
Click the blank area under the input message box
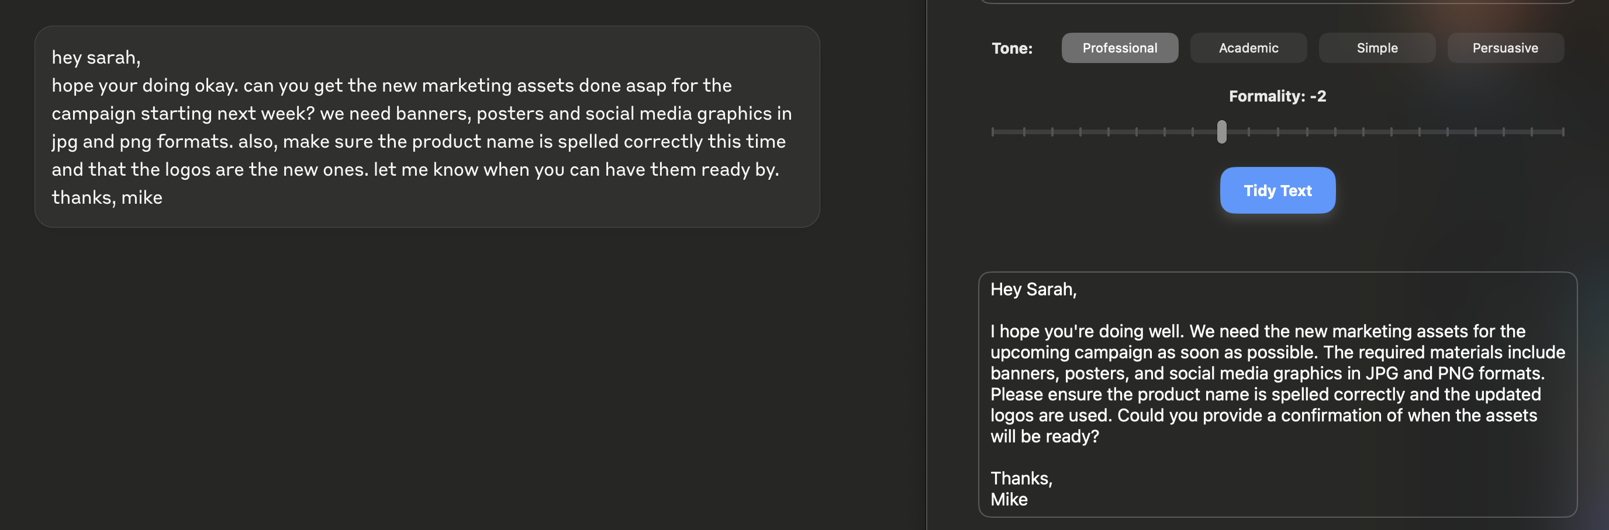tap(427, 374)
